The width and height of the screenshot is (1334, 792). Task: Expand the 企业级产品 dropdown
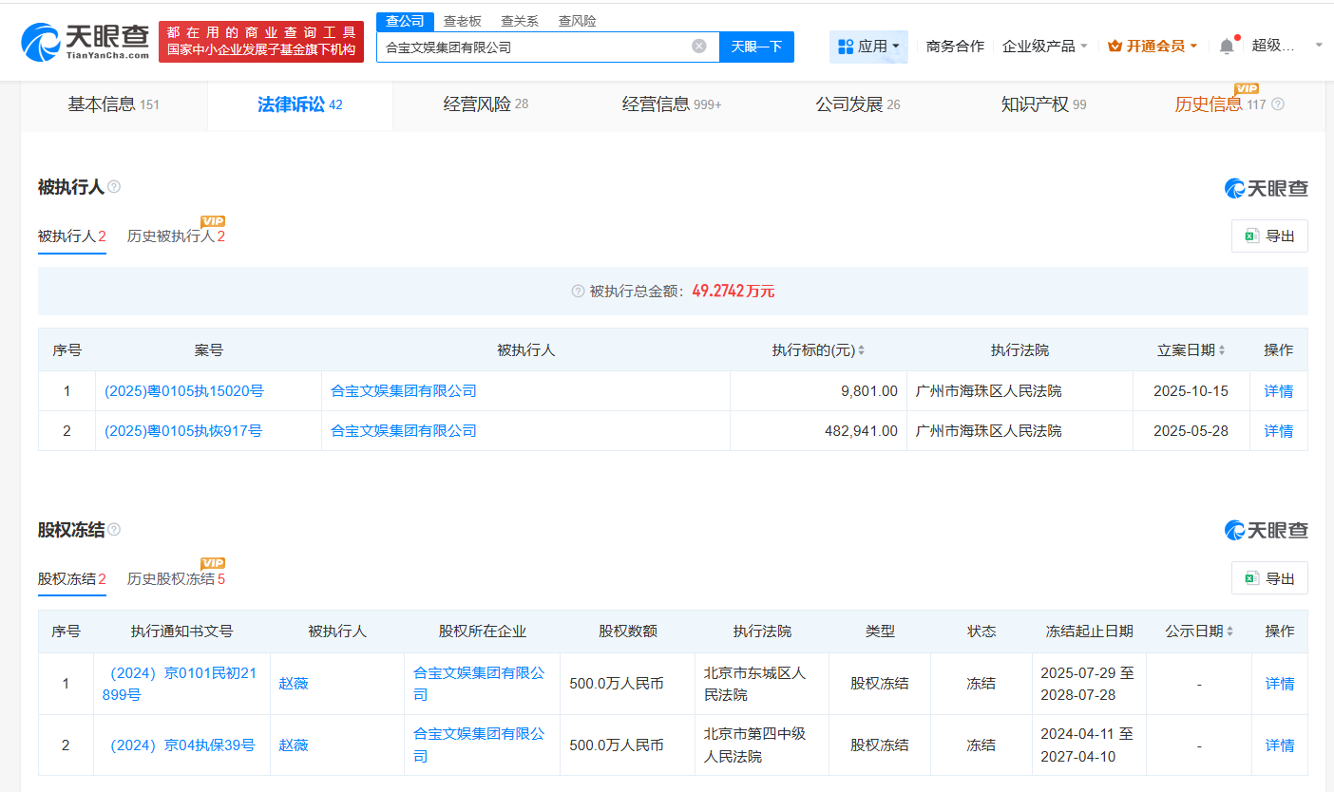click(1045, 45)
